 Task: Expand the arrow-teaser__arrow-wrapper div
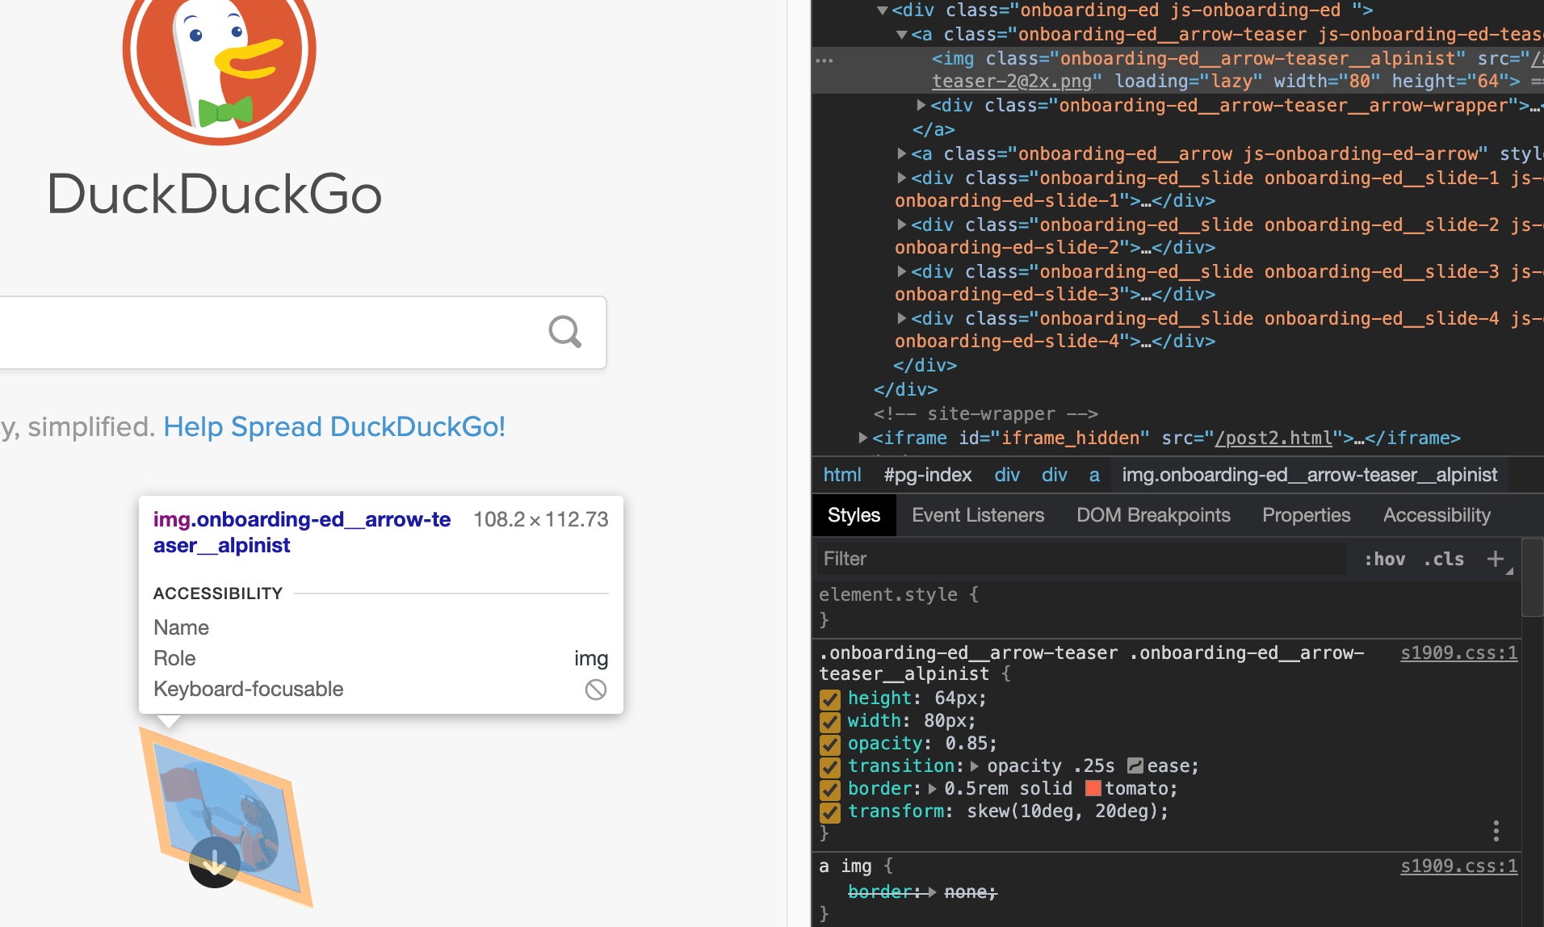(x=921, y=105)
